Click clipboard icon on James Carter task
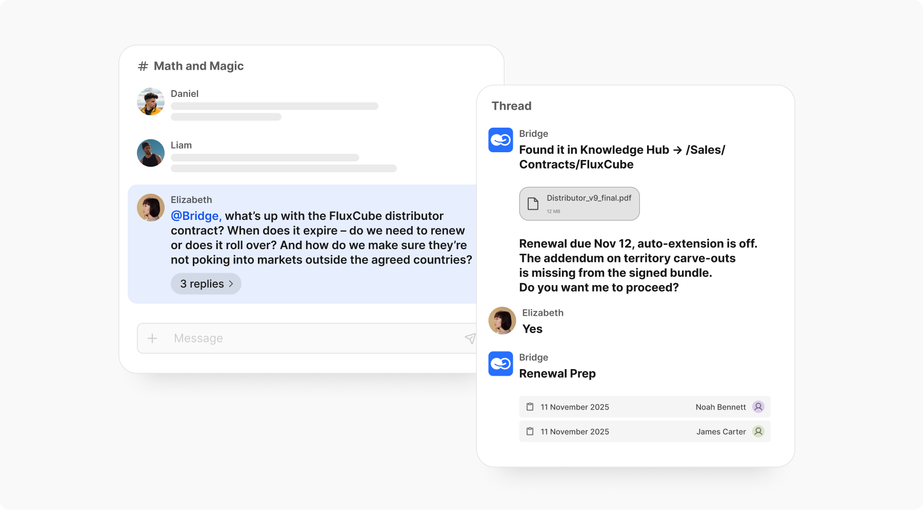 point(530,432)
